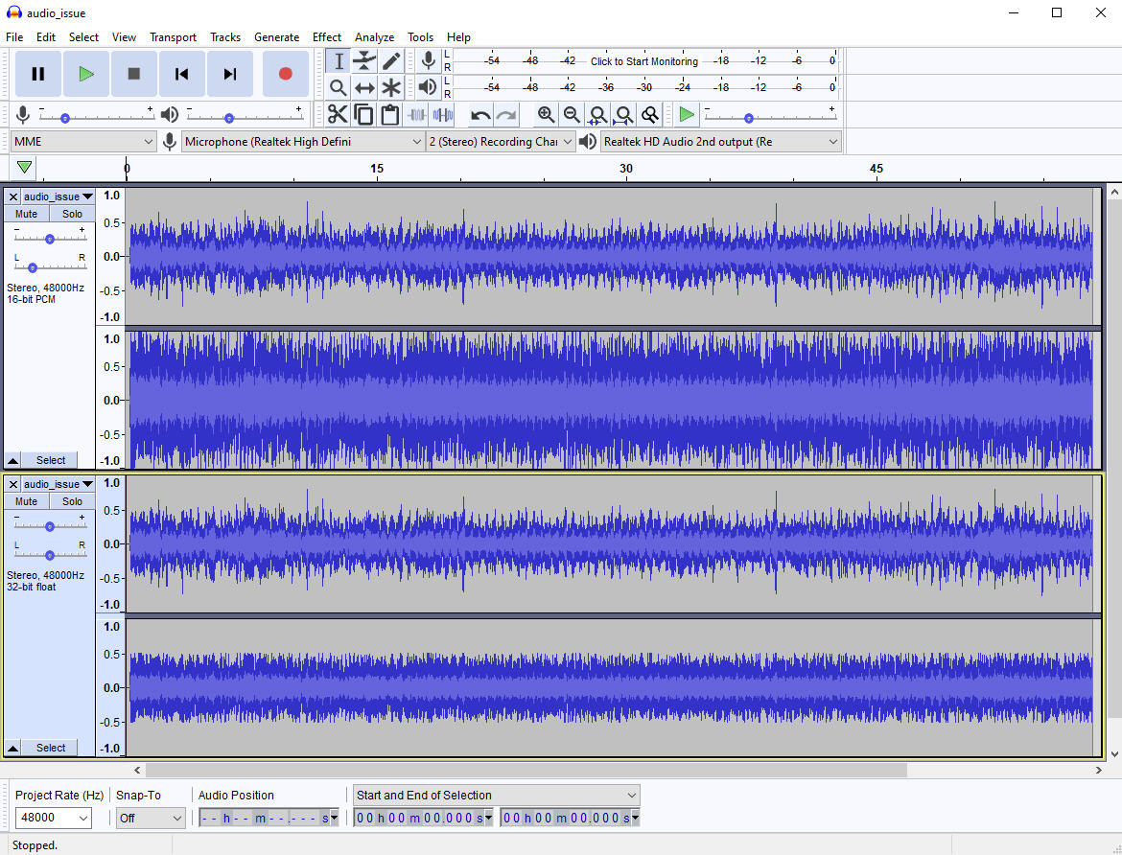Viewport: 1122px width, 855px height.
Task: Zoom toggle icon in edit toolbar
Action: pyautogui.click(x=650, y=114)
